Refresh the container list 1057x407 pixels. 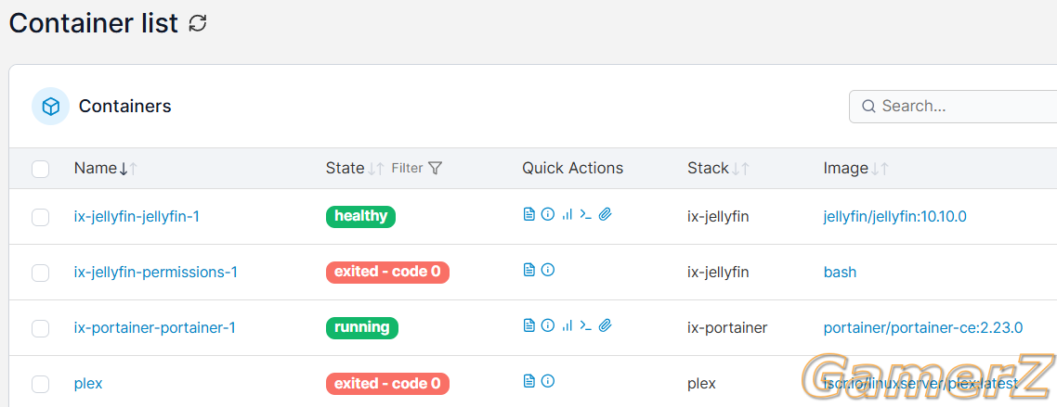click(198, 23)
